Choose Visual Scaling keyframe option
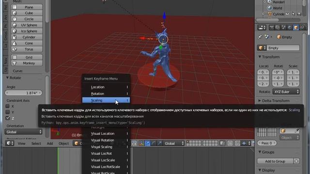 point(106,147)
